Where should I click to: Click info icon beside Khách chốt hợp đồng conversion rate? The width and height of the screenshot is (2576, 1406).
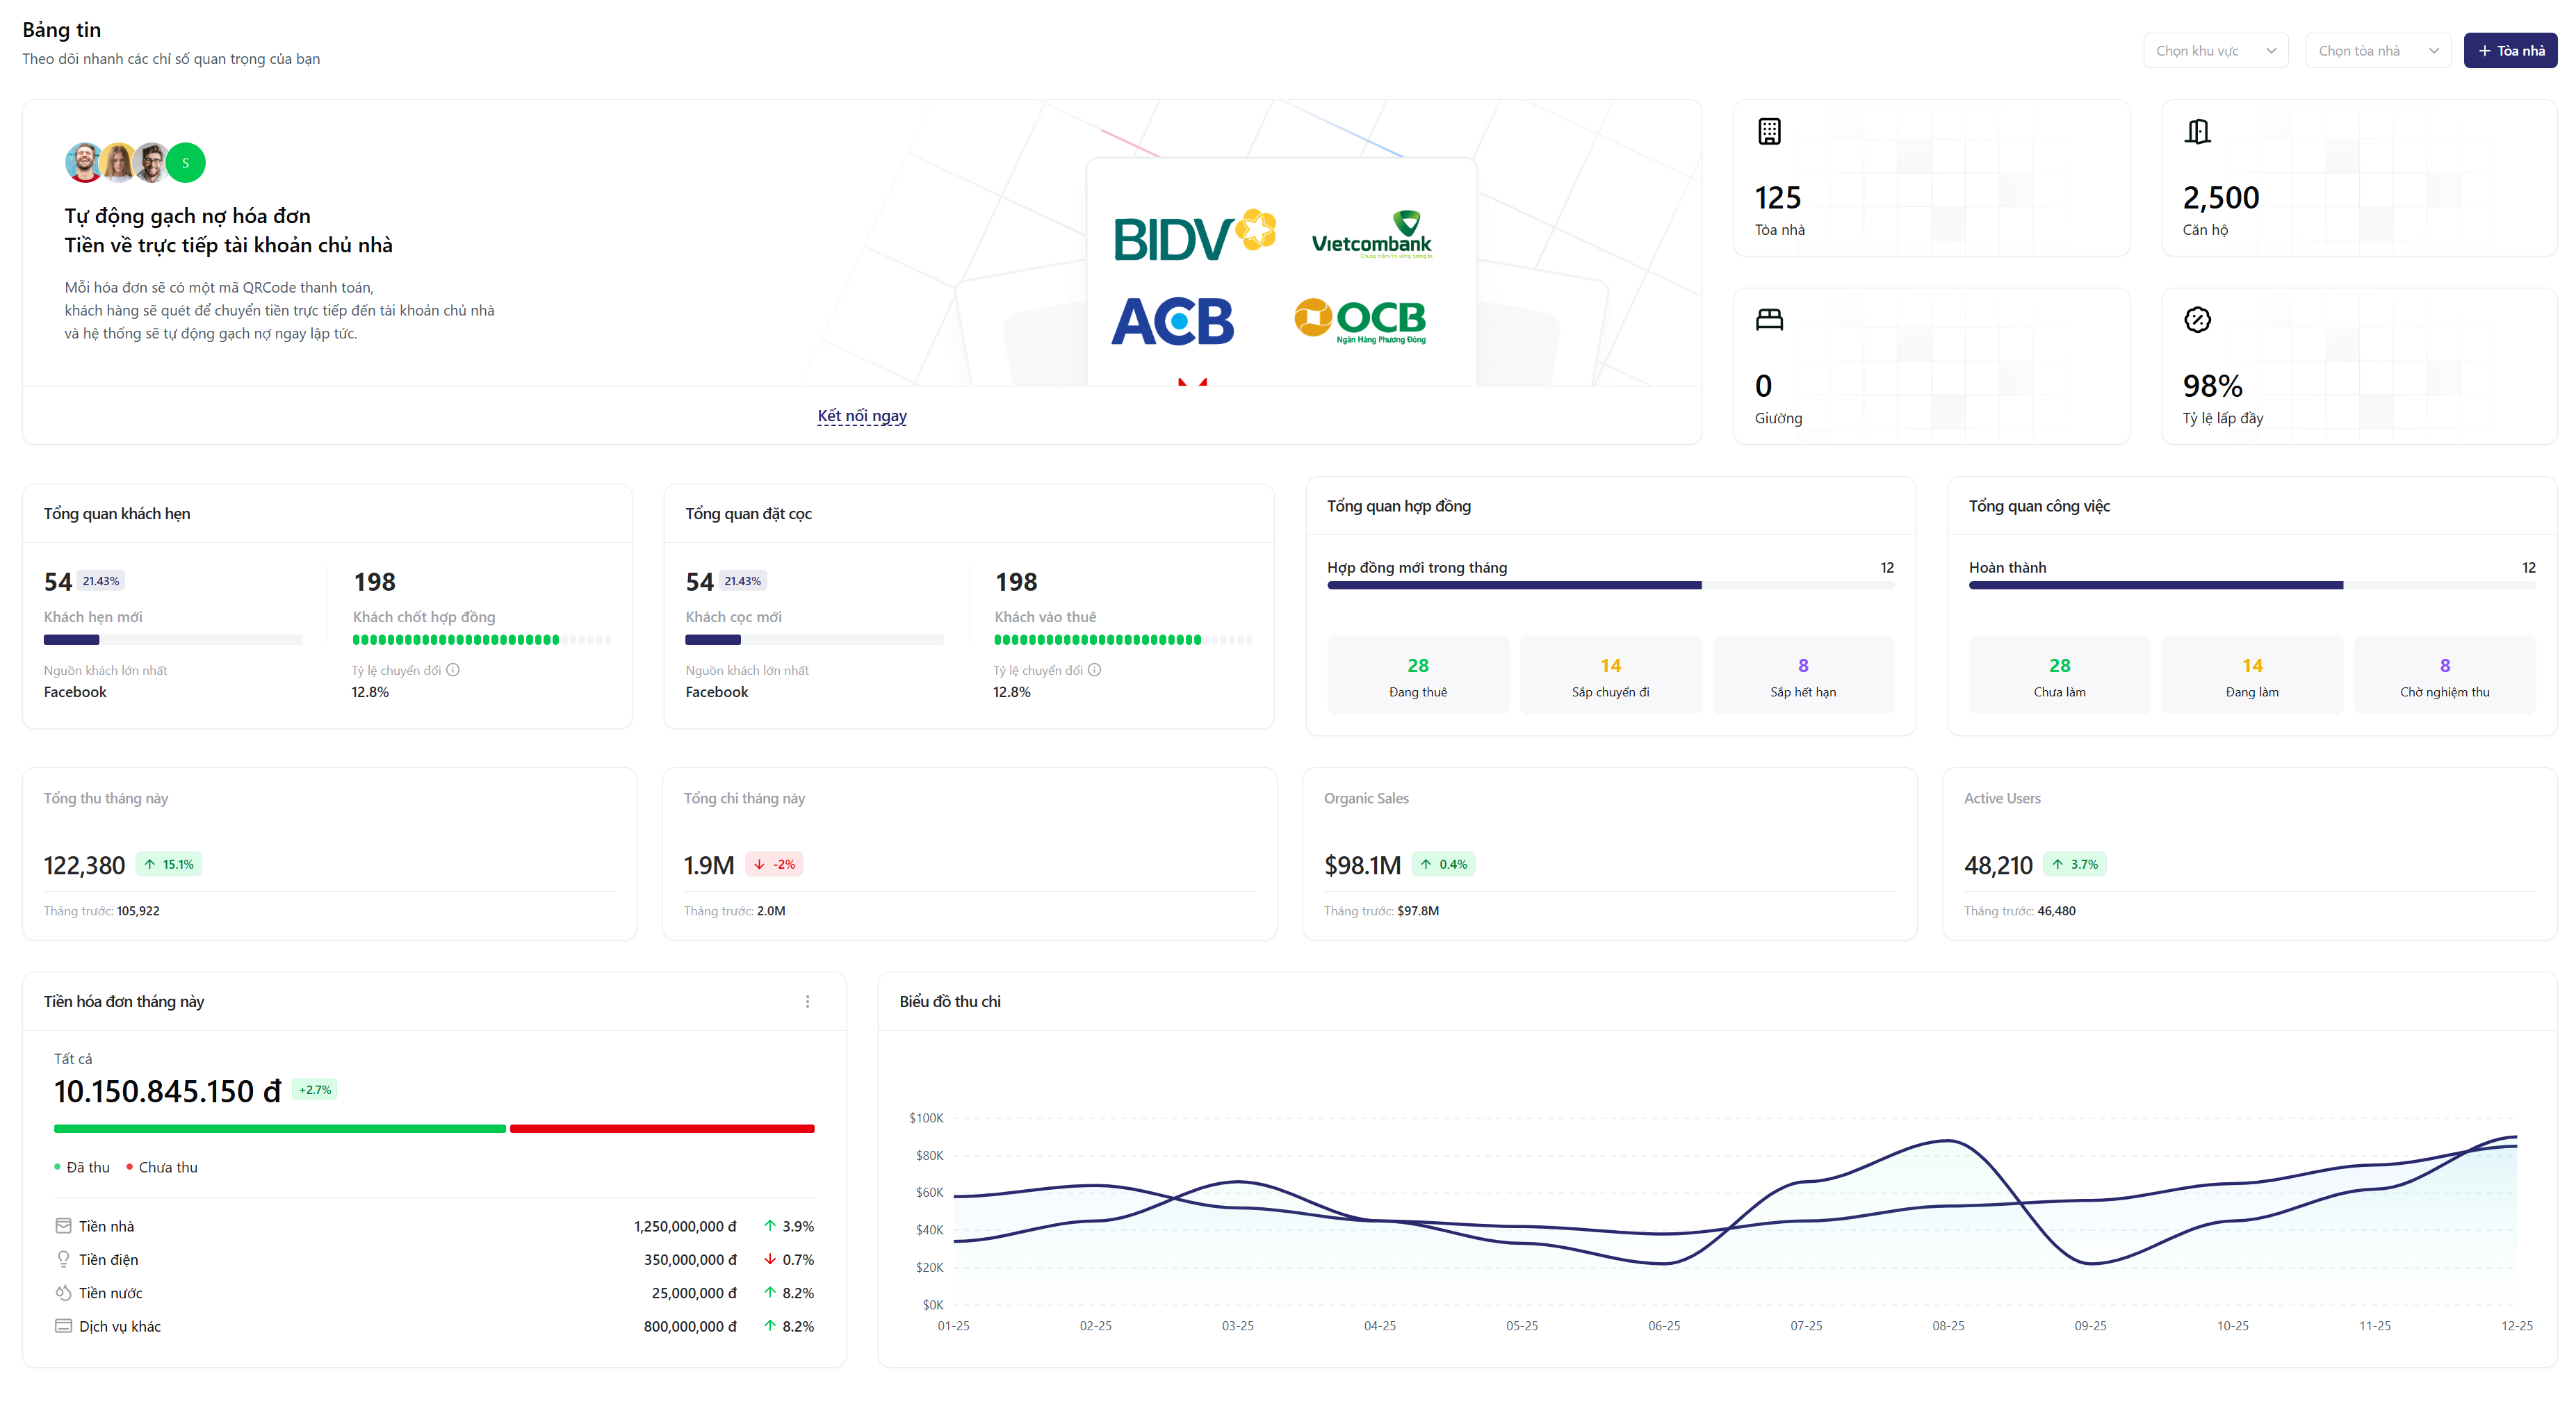click(453, 670)
